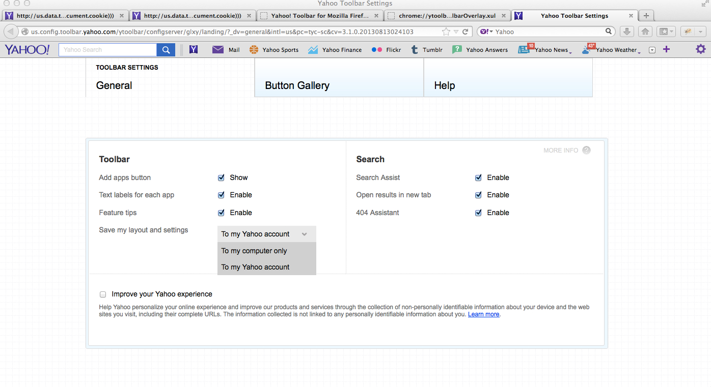Click the Search section heading
This screenshot has height=387, width=711.
pos(370,159)
